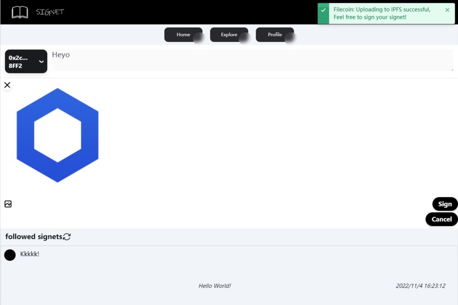Click into the Heyo message text field
This screenshot has height=305, width=458.
pyautogui.click(x=252, y=60)
